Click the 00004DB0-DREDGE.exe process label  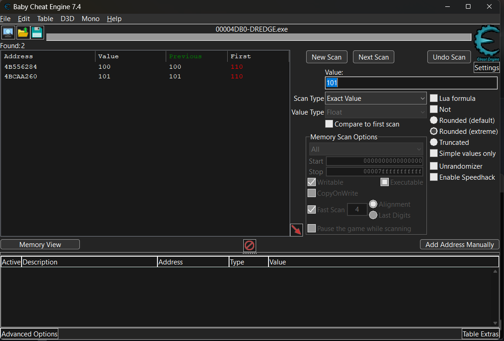(252, 29)
